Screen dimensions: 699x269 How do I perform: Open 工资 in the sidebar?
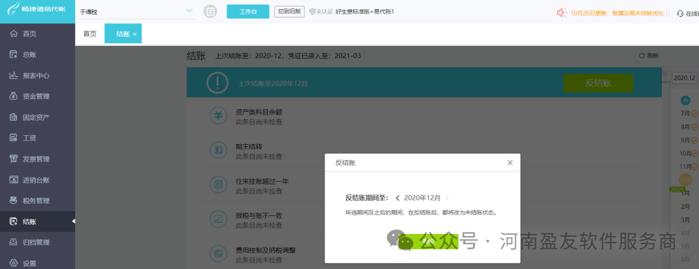click(x=38, y=138)
